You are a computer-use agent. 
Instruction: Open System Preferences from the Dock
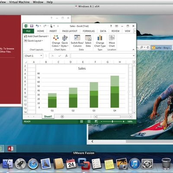(x=147, y=164)
